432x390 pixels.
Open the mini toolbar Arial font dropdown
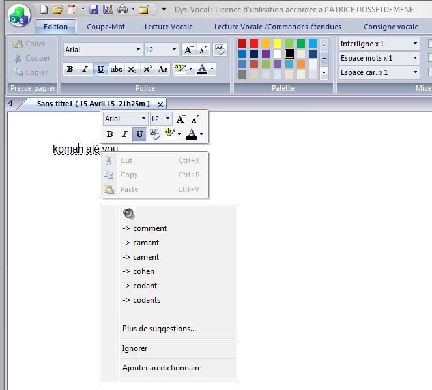point(143,119)
